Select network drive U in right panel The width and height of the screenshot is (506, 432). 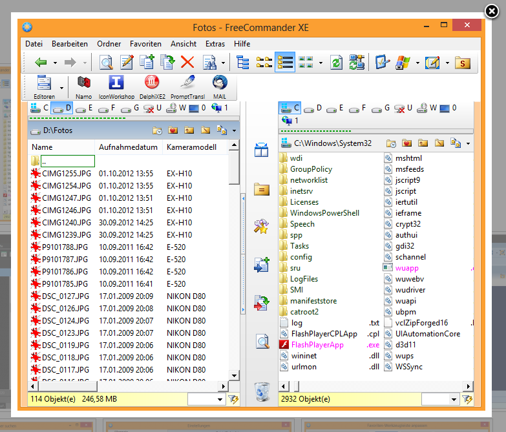click(x=404, y=108)
